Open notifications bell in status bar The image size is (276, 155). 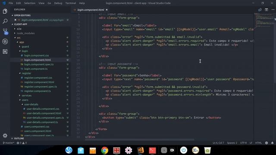(x=272, y=143)
